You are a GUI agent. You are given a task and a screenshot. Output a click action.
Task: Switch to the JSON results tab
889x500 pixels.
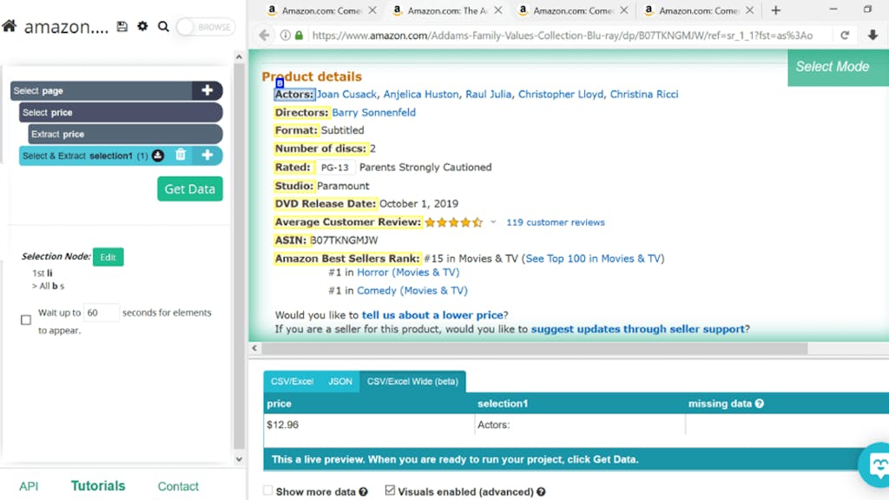(340, 382)
